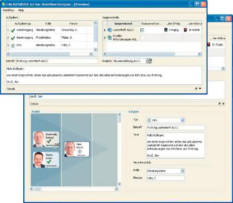The width and height of the screenshot is (233, 203).
Task: Click Aufgaben table horizontal scrollbar thumb
Action: pos(39,54)
